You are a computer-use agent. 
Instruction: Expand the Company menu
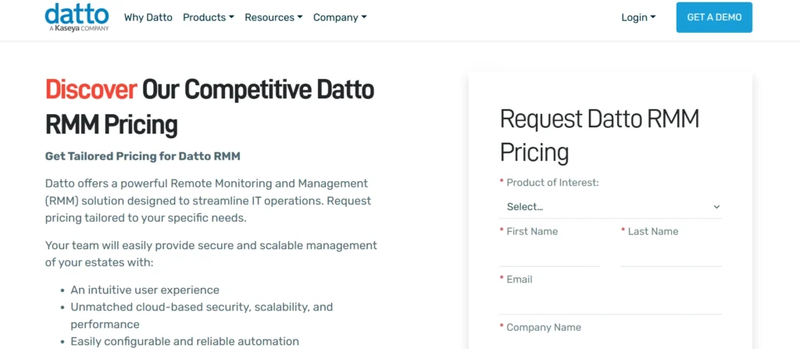tap(340, 17)
